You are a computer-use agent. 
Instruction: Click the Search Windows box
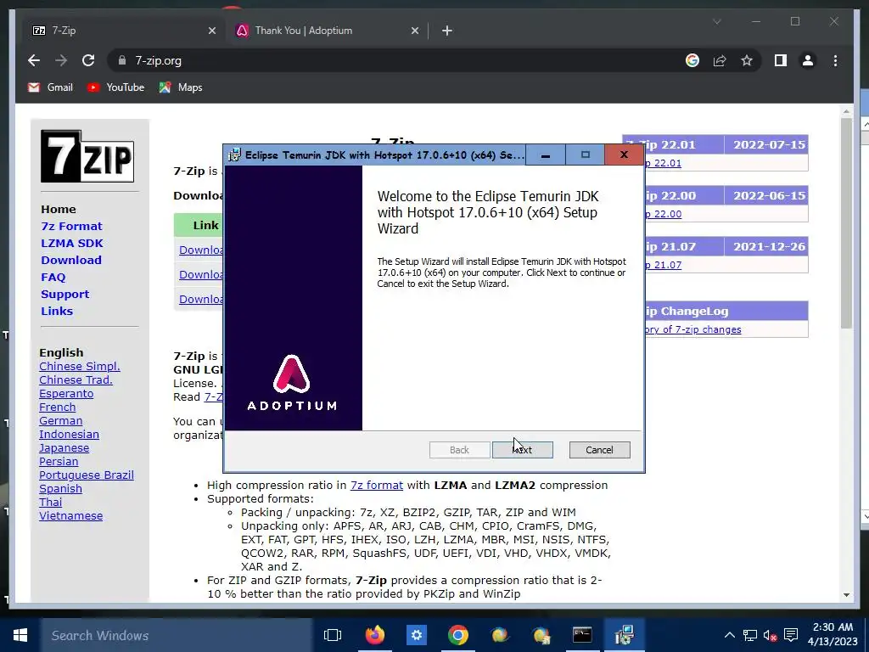click(x=177, y=635)
